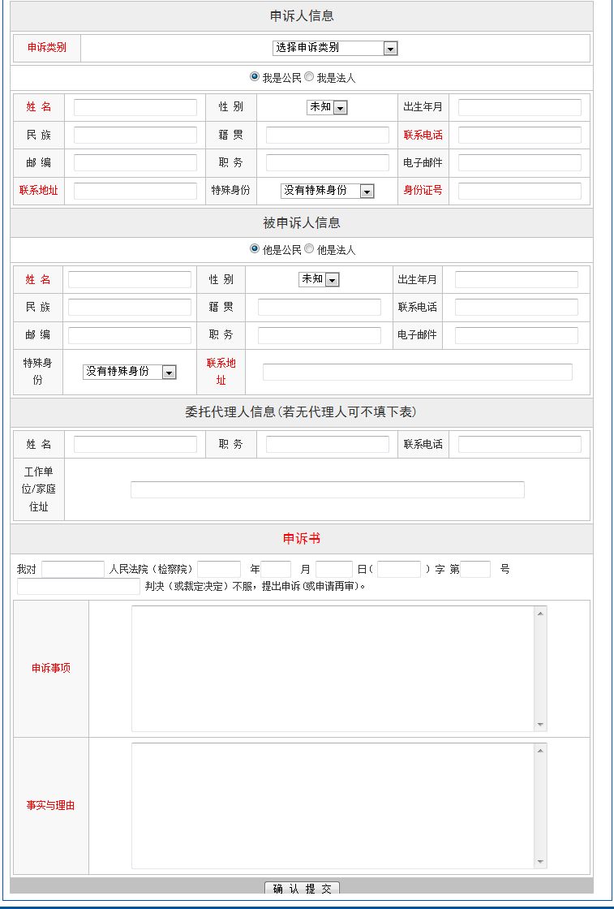
Task: Click the down arrow of 申诉事项 scrollbar
Action: coord(540,725)
